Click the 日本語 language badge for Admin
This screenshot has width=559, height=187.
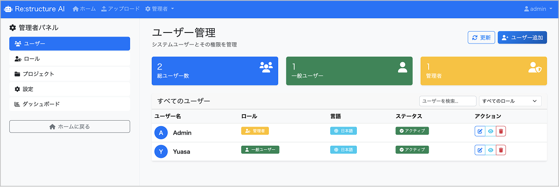343,131
